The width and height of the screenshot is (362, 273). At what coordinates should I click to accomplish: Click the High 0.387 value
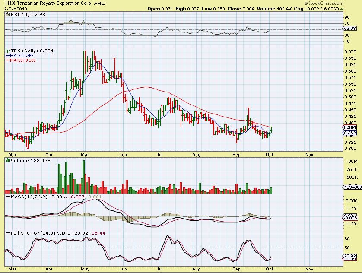pyautogui.click(x=187, y=9)
